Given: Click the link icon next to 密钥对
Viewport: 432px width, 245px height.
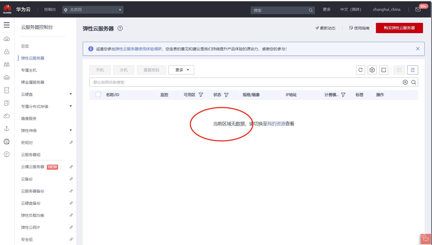Looking at the screenshot, I should (71, 143).
